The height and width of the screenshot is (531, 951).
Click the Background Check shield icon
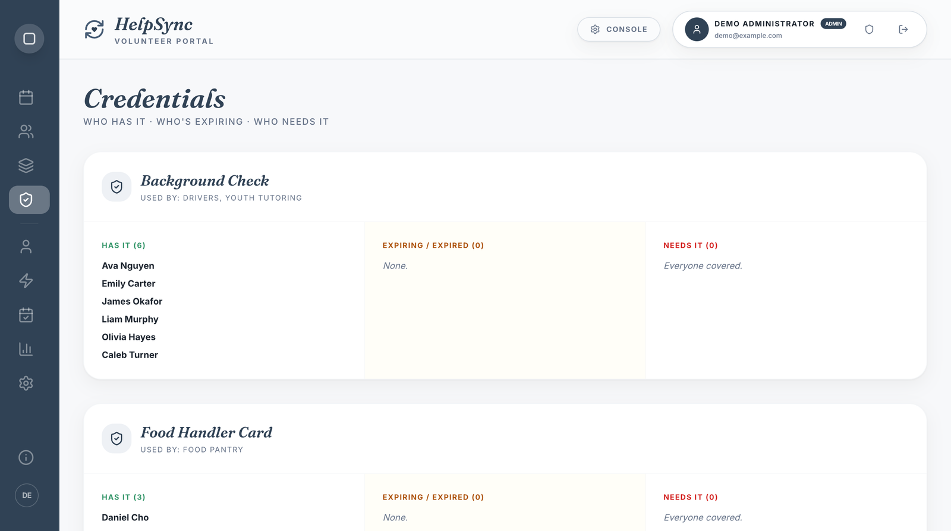click(x=116, y=187)
